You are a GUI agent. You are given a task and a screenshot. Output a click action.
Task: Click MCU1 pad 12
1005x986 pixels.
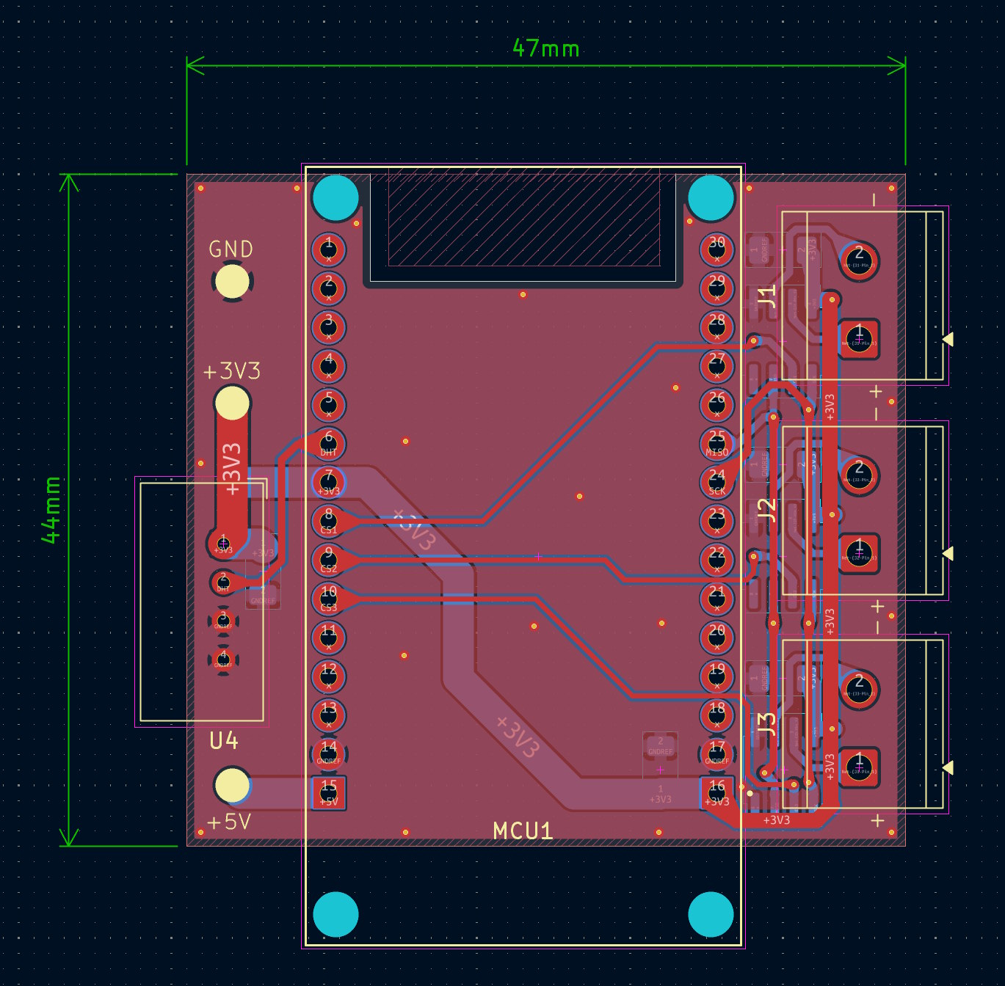pos(329,676)
